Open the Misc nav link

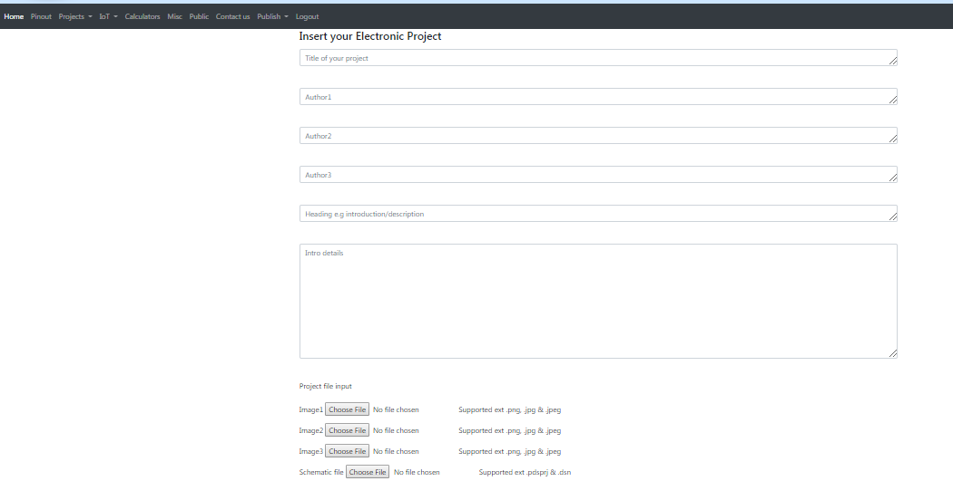[x=174, y=16]
